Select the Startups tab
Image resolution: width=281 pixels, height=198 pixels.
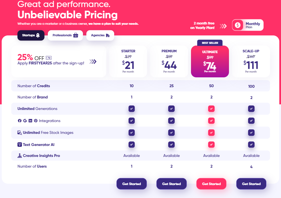31,35
